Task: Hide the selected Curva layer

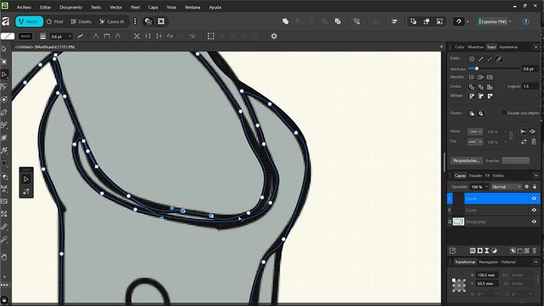Action: coord(534,198)
